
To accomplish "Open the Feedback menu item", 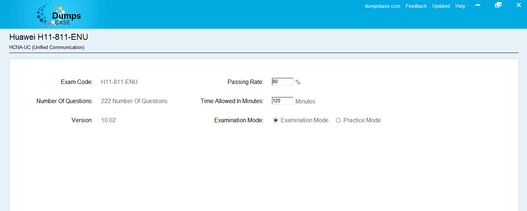I will [x=416, y=6].
